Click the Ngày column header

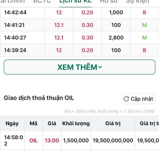pyautogui.click(x=12, y=123)
